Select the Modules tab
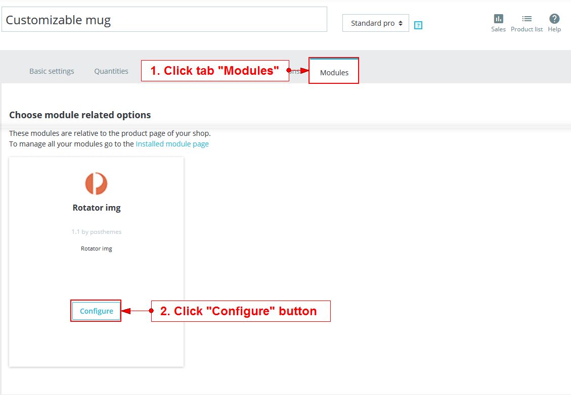 pos(334,72)
